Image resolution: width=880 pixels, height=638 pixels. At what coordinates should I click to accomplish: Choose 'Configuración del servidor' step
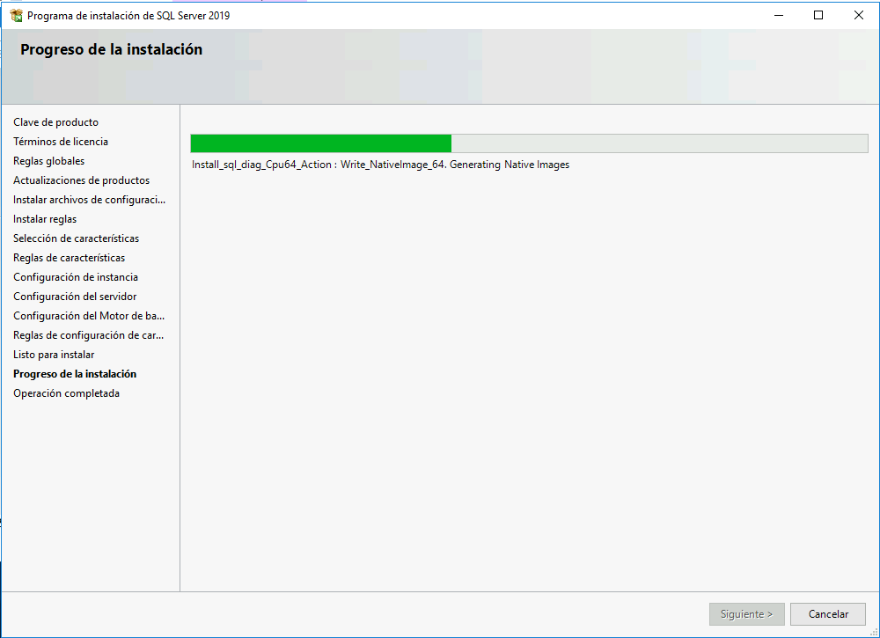pyautogui.click(x=75, y=297)
